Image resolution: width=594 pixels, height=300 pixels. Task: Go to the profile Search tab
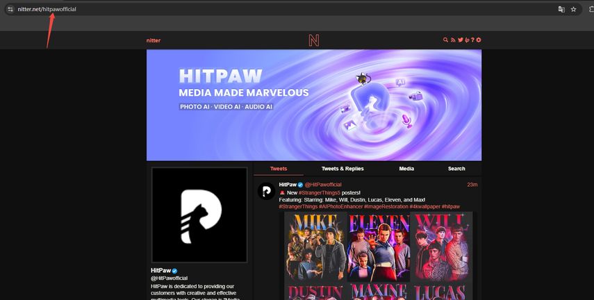(x=456, y=169)
